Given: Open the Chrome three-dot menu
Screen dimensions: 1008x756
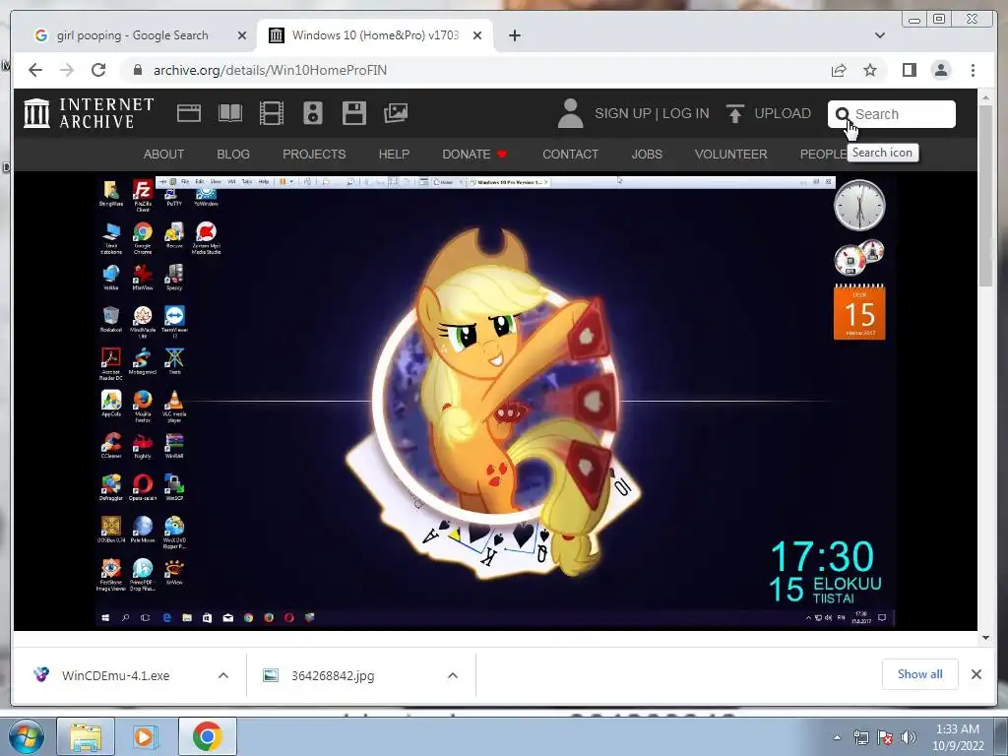Looking at the screenshot, I should tap(973, 70).
